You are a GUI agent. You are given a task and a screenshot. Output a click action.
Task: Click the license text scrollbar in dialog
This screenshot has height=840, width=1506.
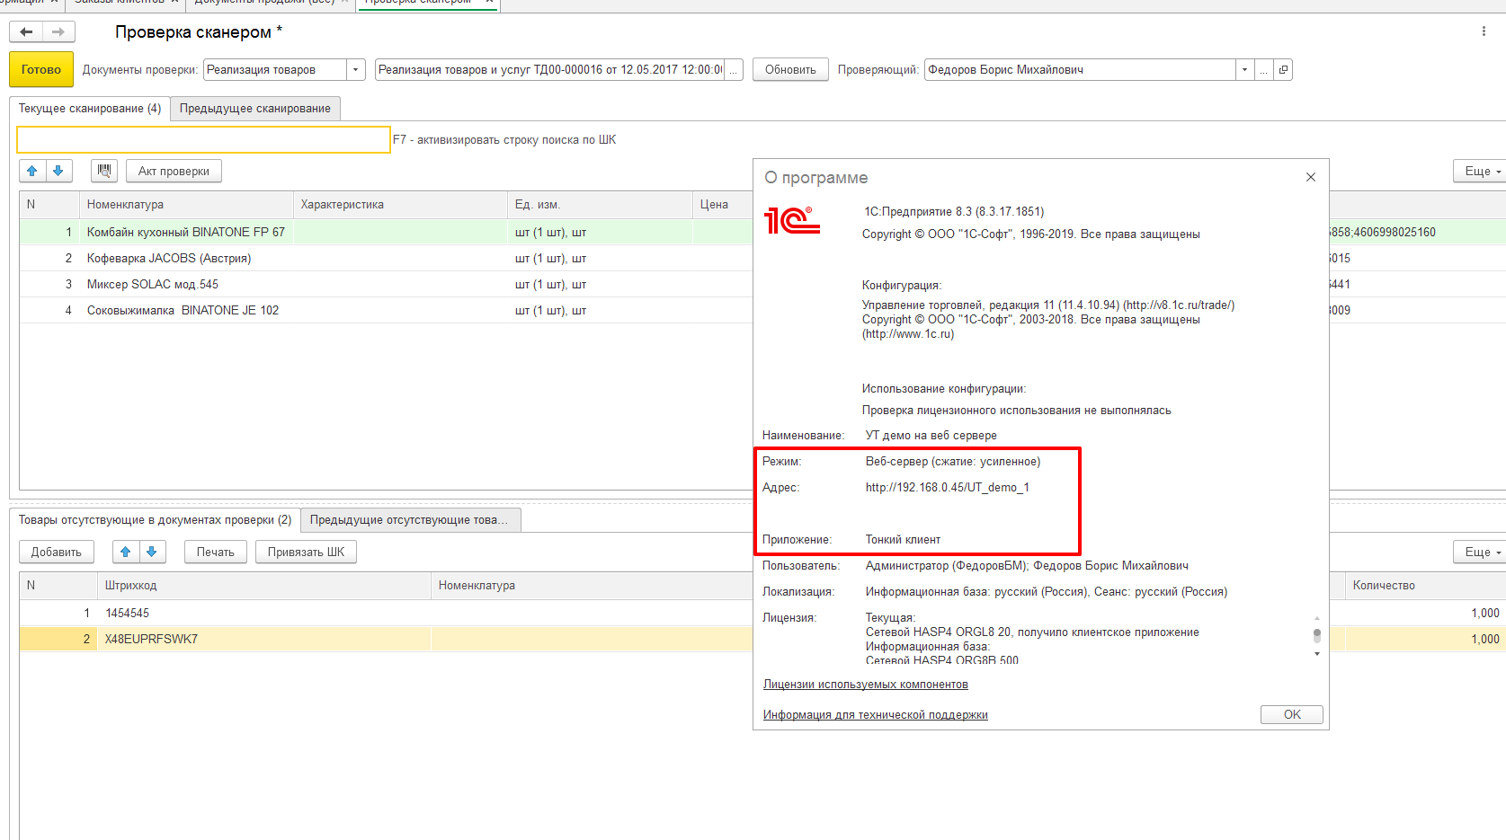(1317, 635)
